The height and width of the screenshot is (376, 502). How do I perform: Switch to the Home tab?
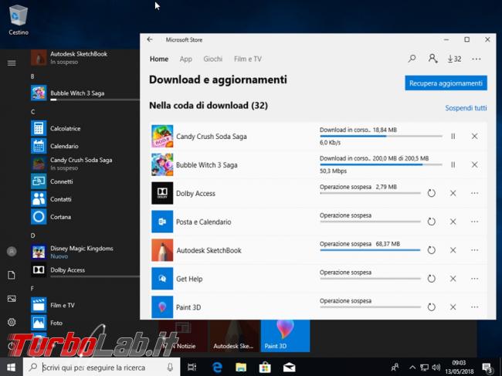[159, 59]
